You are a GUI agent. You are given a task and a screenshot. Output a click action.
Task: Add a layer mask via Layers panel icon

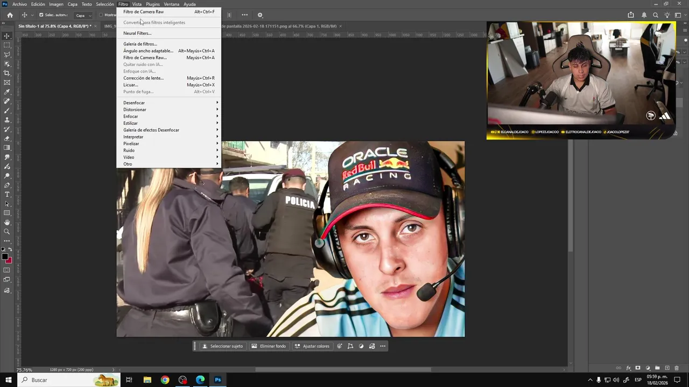(x=638, y=368)
